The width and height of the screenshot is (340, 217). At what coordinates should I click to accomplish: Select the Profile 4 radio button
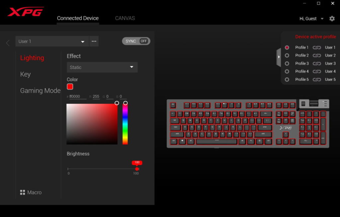[287, 72]
